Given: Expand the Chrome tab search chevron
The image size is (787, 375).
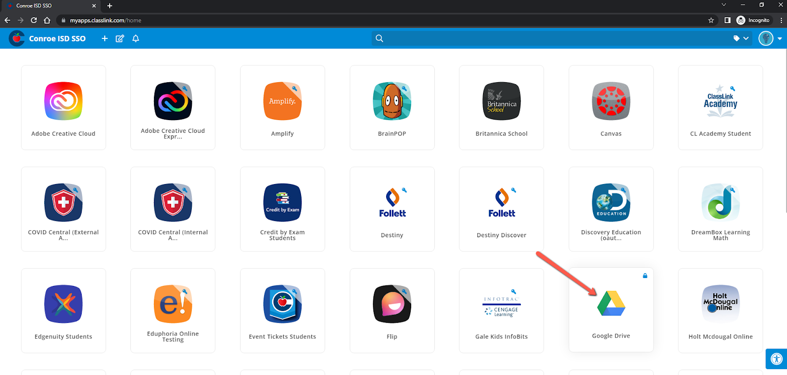Looking at the screenshot, I should coord(724,5).
